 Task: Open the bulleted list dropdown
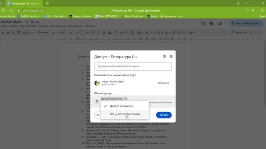pos(160,32)
